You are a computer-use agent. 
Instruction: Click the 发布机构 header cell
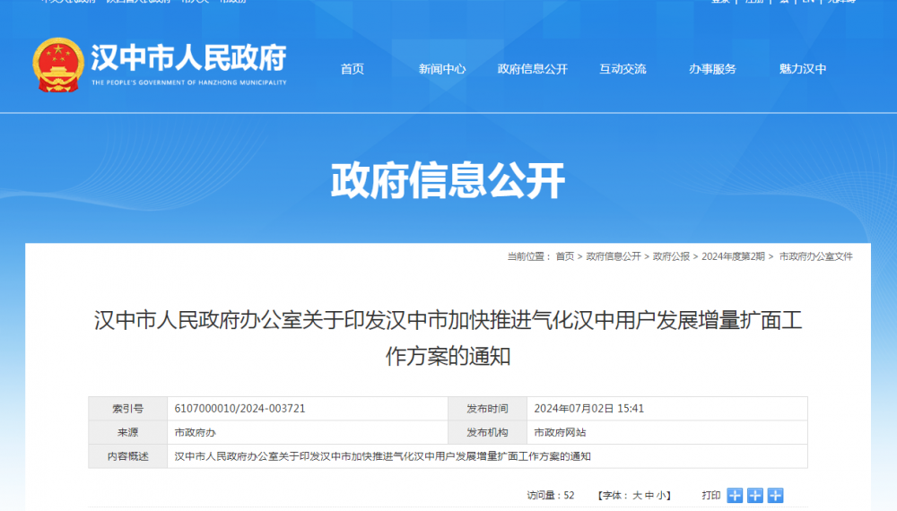(x=487, y=433)
